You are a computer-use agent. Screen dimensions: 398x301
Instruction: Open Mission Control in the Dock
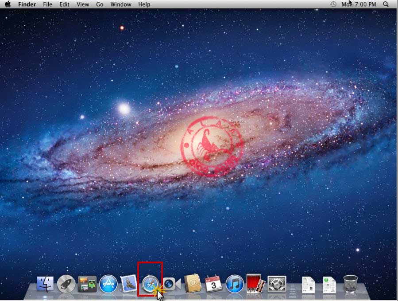[87, 284]
